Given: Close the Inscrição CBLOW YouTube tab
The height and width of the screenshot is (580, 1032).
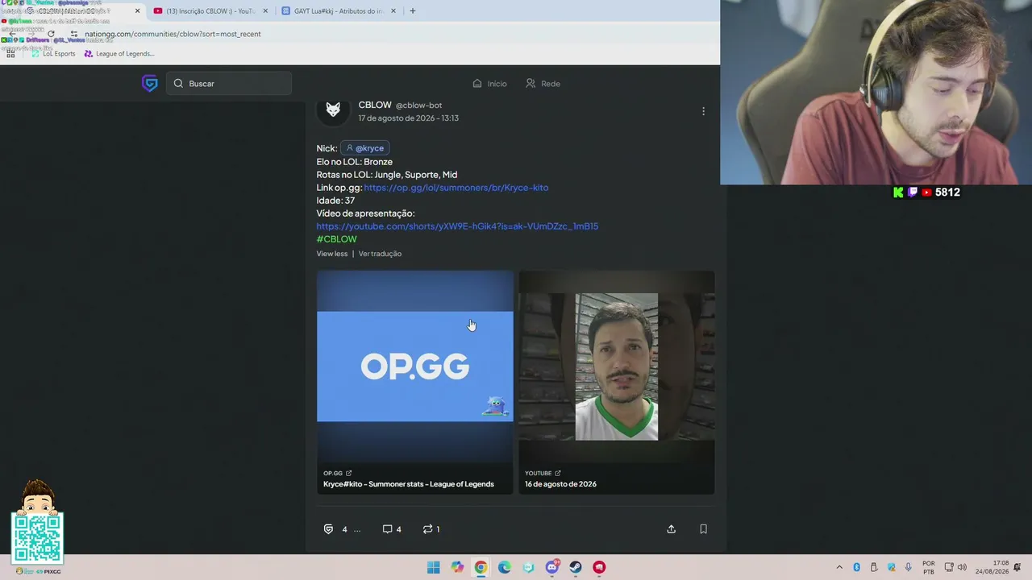Looking at the screenshot, I should coord(265,11).
